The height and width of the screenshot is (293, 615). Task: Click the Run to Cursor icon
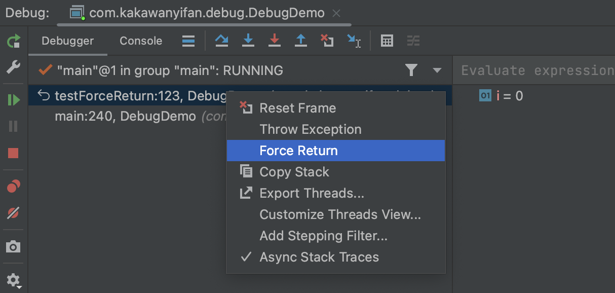pyautogui.click(x=354, y=41)
